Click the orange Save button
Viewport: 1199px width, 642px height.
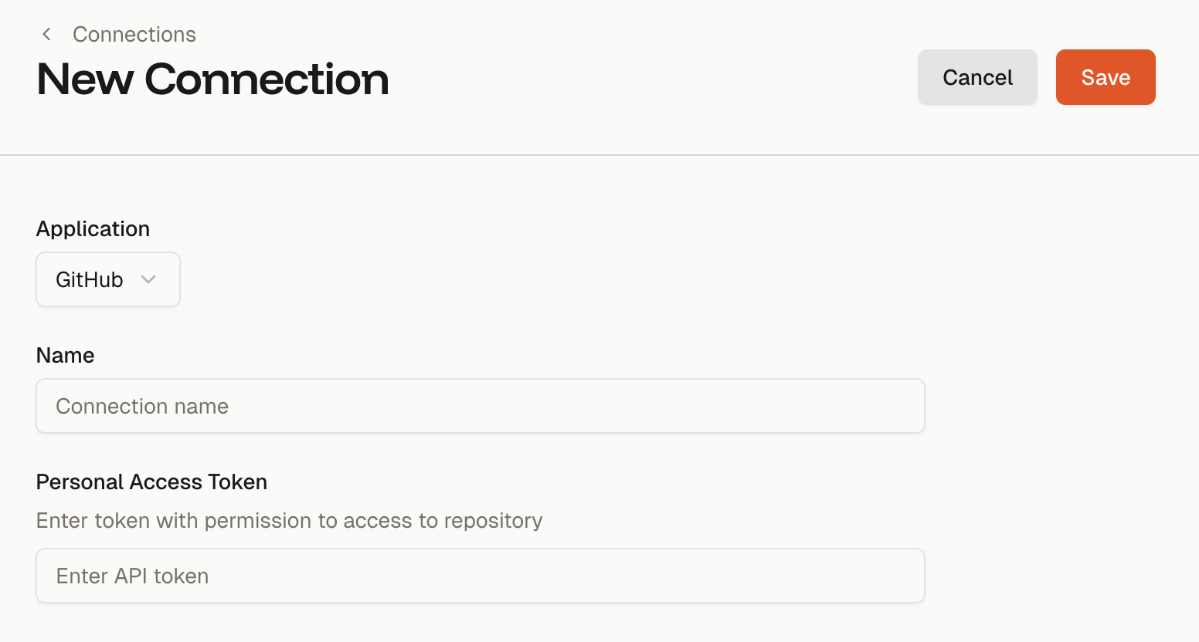click(1105, 76)
